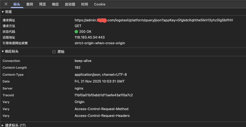Open the Cookie tab
The width and height of the screenshot is (246, 127).
click(100, 4)
